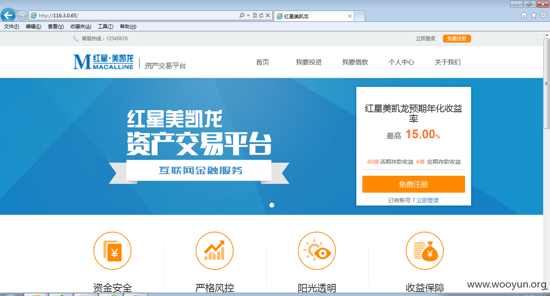This screenshot has width=550, height=296.
Task: Open the address bar dropdown arrow
Action: point(248,16)
